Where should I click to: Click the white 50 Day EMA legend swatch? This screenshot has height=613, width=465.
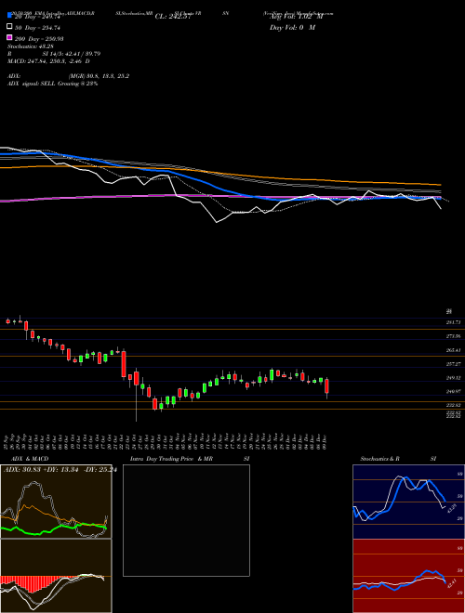click(x=9, y=27)
